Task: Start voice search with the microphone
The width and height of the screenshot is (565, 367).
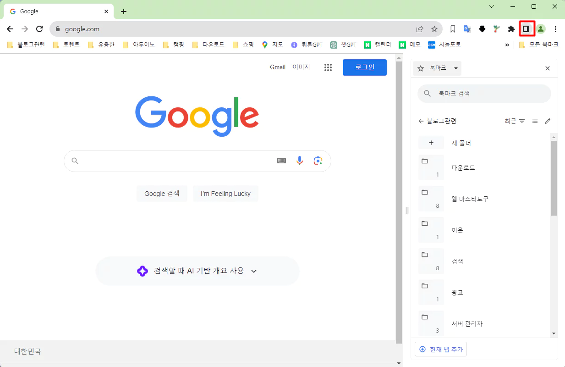Action: click(x=300, y=161)
